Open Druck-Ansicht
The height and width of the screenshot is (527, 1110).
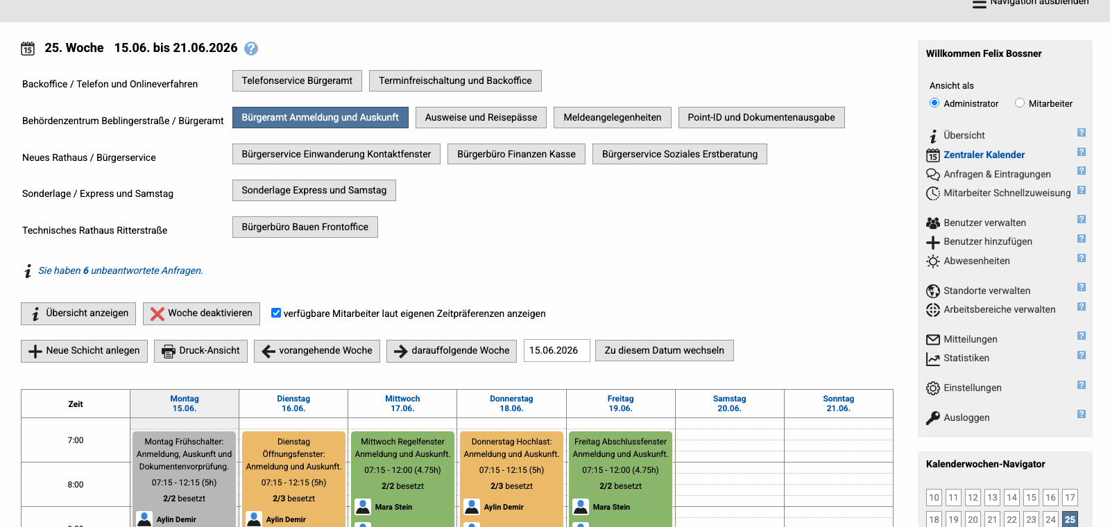point(200,351)
